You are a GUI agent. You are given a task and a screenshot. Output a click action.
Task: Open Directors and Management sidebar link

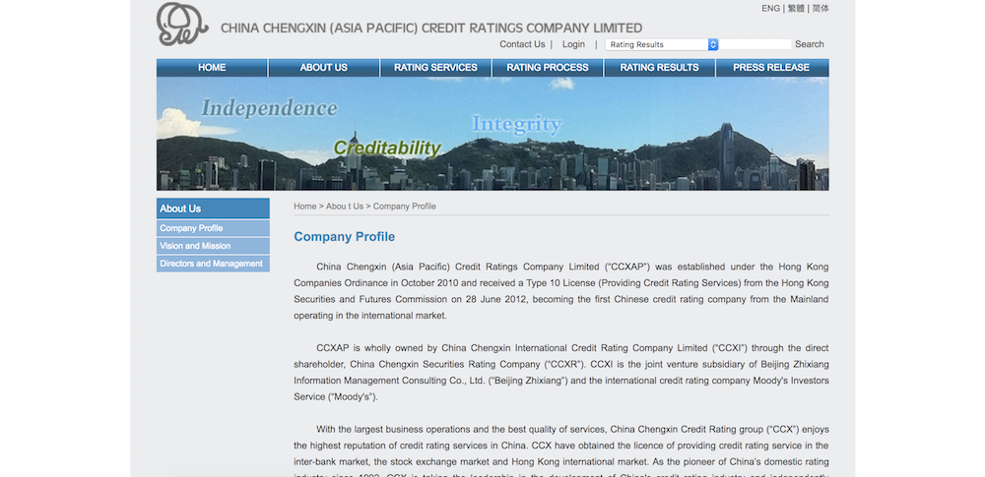[x=211, y=264]
